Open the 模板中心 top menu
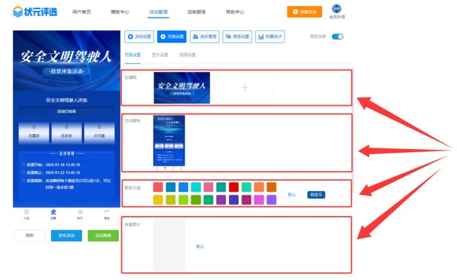Viewport: 457px width, 280px height. [119, 12]
